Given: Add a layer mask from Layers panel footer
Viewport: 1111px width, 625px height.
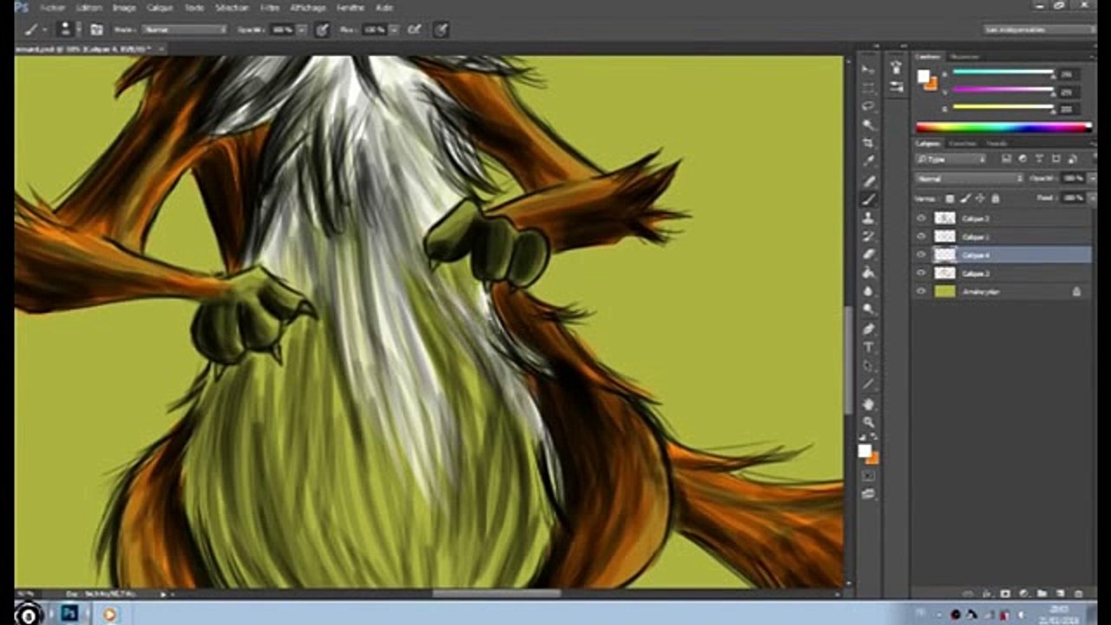Looking at the screenshot, I should (1005, 594).
